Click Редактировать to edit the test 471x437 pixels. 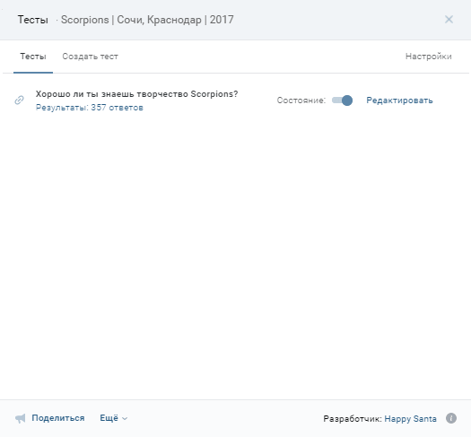[399, 101]
